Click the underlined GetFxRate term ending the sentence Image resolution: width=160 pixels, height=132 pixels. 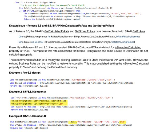coord(139,31)
